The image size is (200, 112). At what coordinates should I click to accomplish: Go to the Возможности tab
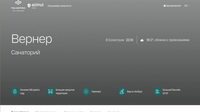74,111
